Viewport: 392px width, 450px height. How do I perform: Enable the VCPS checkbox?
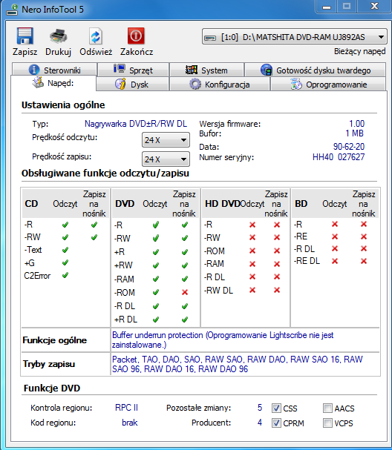pyautogui.click(x=327, y=423)
